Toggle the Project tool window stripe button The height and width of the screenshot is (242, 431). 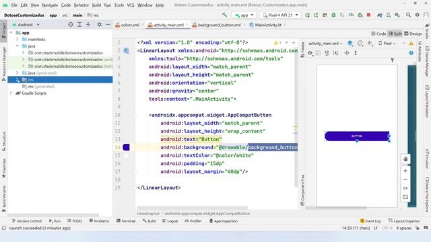(x=3, y=31)
